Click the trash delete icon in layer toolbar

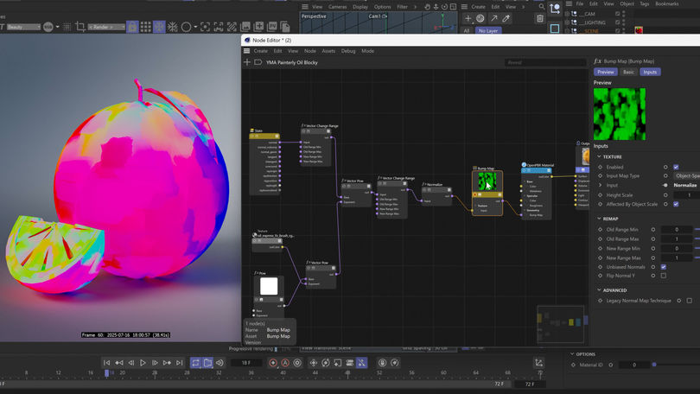click(x=540, y=18)
